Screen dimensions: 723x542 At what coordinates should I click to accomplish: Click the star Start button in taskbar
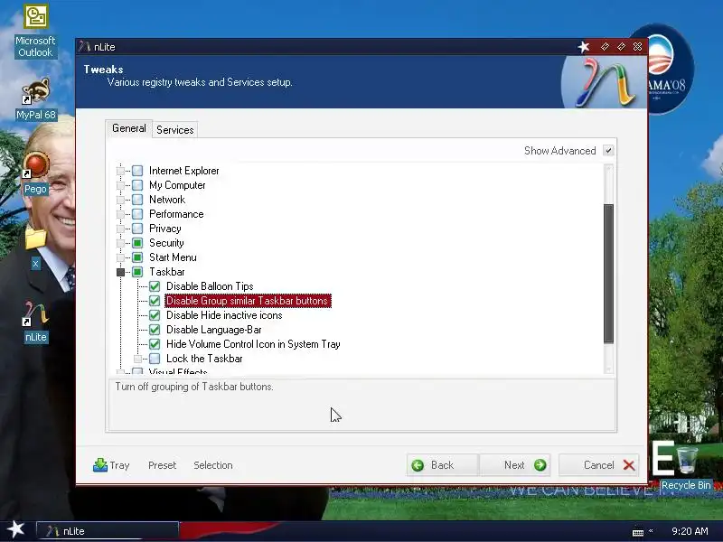coord(16,529)
